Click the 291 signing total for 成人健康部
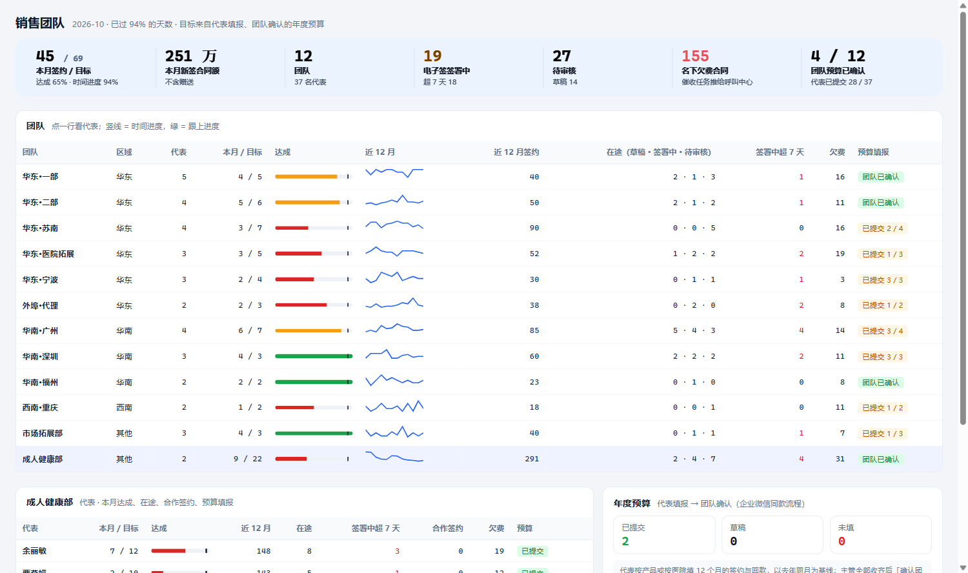The image size is (968, 573). tap(532, 459)
